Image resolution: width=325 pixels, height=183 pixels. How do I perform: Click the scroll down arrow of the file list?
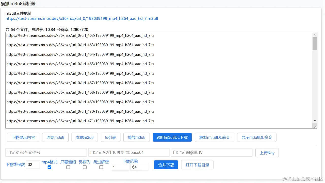pos(315,121)
